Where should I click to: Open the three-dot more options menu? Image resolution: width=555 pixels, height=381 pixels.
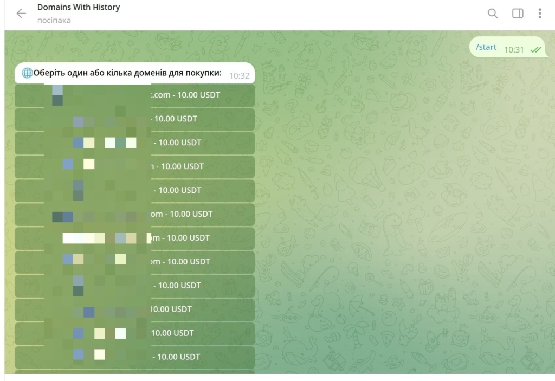point(540,14)
